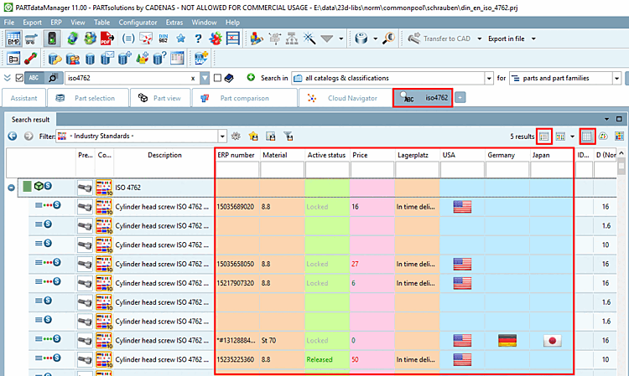Click the BMP preview icon in toolbar
Image resolution: width=629 pixels, height=376 pixels.
click(14, 39)
